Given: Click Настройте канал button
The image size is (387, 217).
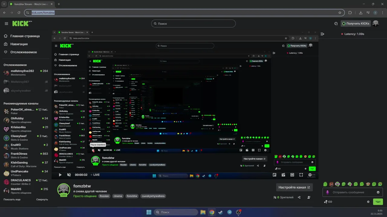Looking at the screenshot, I should (294, 187).
